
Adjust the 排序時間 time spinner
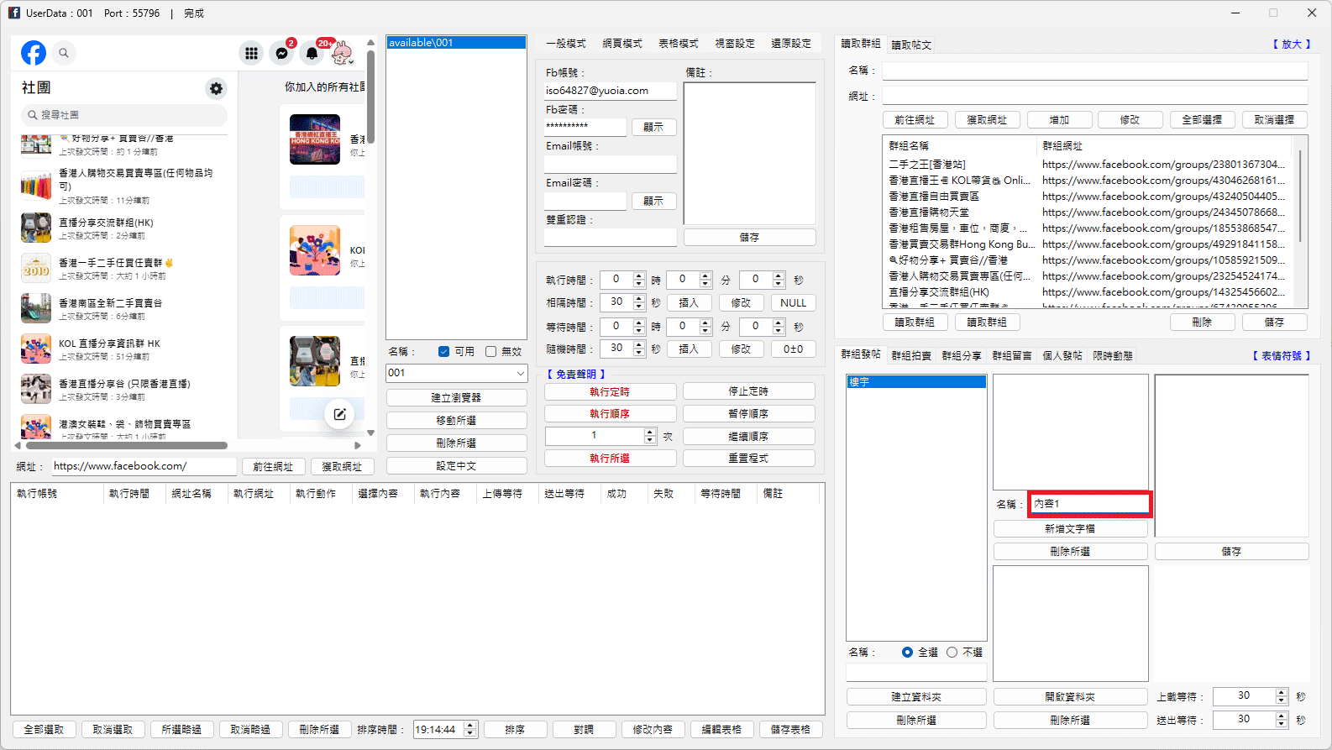(470, 730)
